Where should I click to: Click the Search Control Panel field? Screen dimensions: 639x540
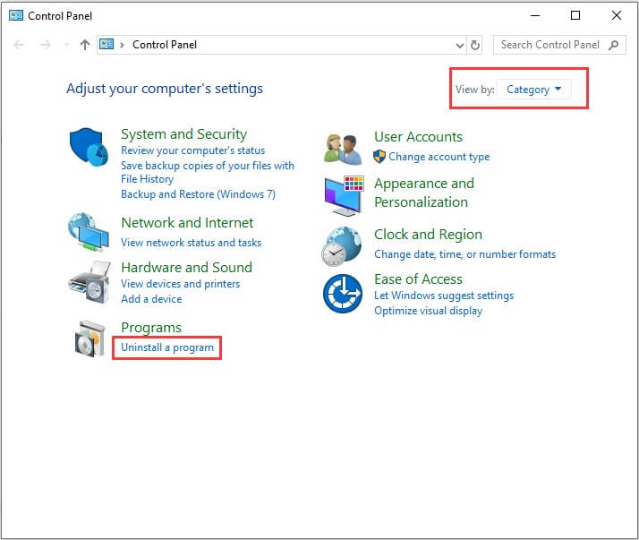point(559,45)
